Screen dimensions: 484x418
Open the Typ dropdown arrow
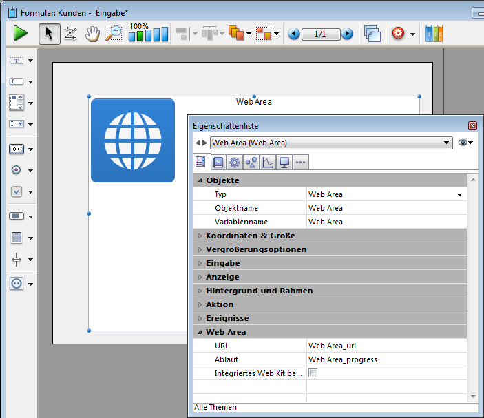459,195
